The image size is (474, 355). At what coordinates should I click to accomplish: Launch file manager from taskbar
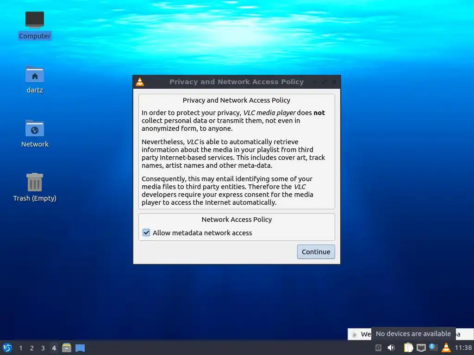(67, 348)
